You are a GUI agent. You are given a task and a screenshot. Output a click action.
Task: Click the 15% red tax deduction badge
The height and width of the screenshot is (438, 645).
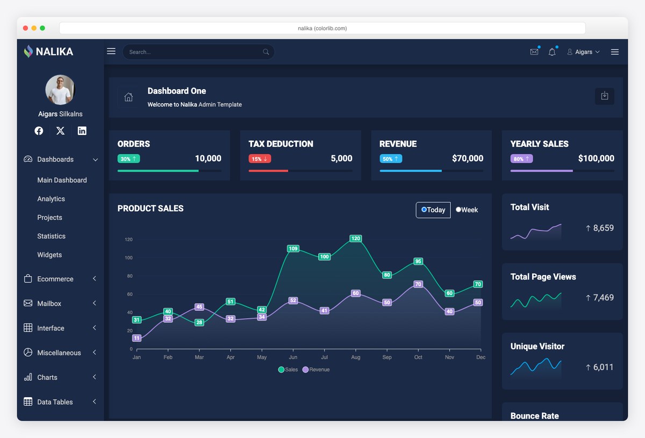click(x=260, y=159)
